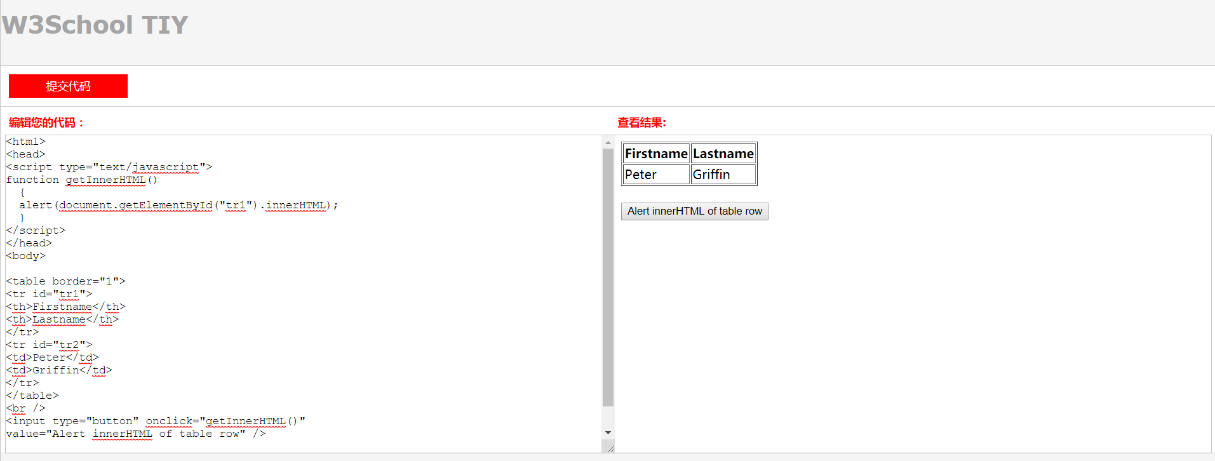1215x461 pixels.
Task: Click the table border="1" code line
Action: point(66,281)
